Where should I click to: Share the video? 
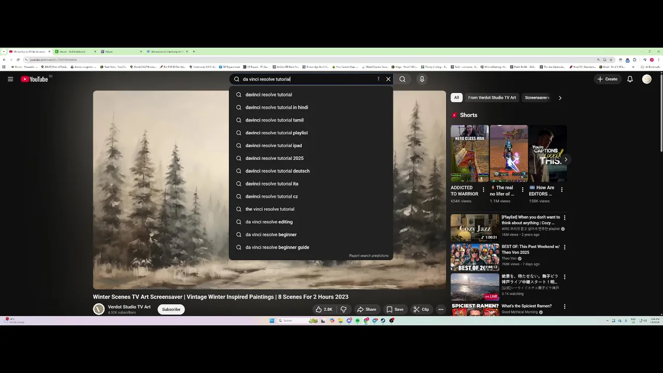367,309
